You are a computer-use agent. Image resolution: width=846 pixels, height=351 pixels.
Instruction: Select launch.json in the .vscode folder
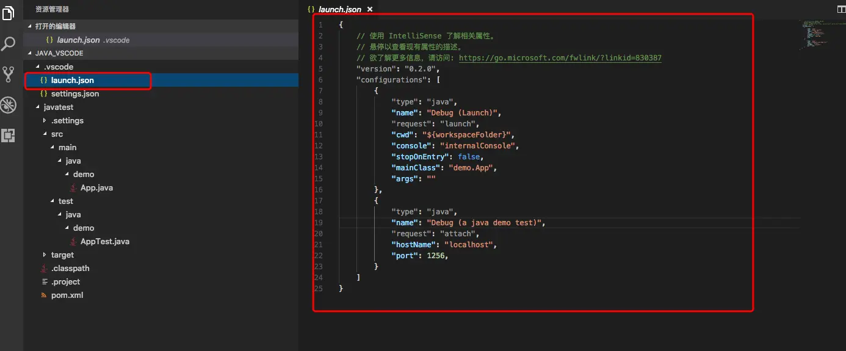tap(161, 80)
